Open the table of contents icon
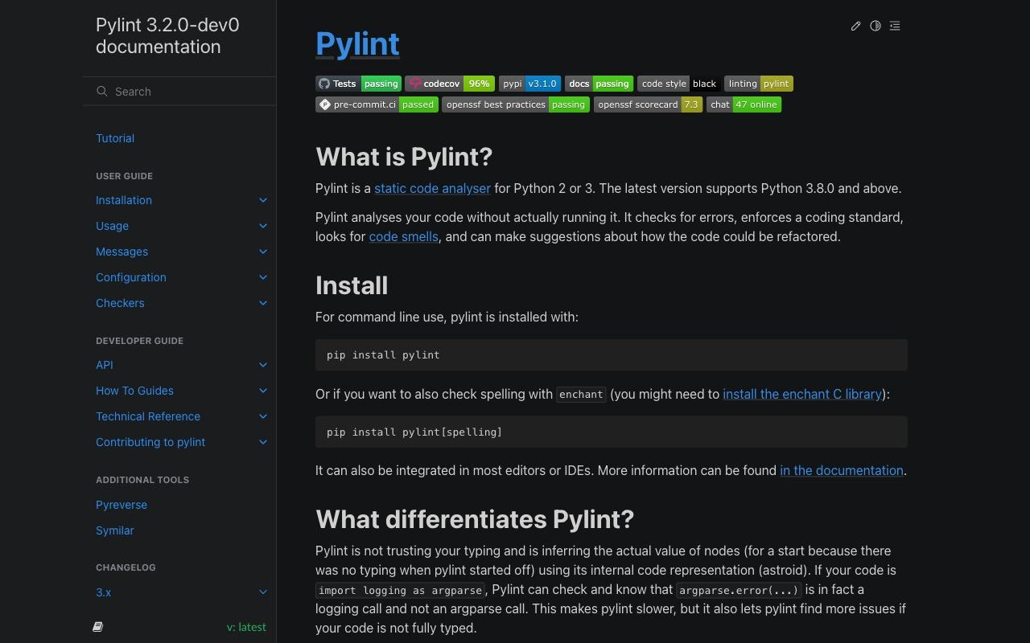 [x=895, y=26]
